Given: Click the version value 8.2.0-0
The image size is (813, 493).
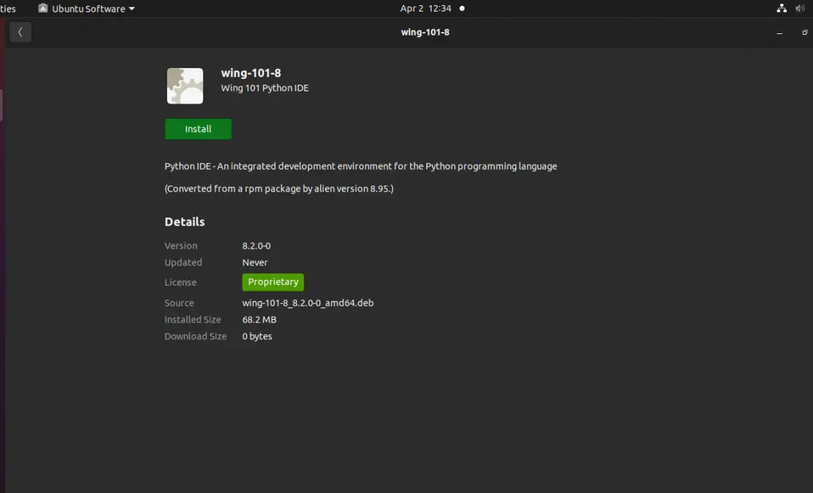Looking at the screenshot, I should tap(256, 246).
